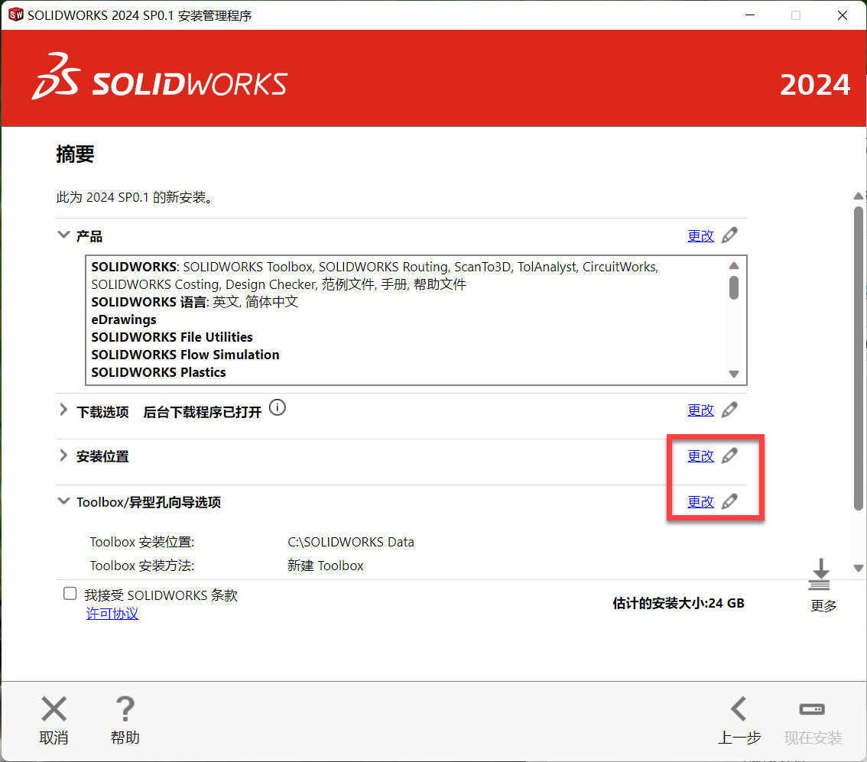Click the pencil icon in Toolbox/异型孔向导选项 row
Image resolution: width=867 pixels, height=762 pixels.
point(729,502)
